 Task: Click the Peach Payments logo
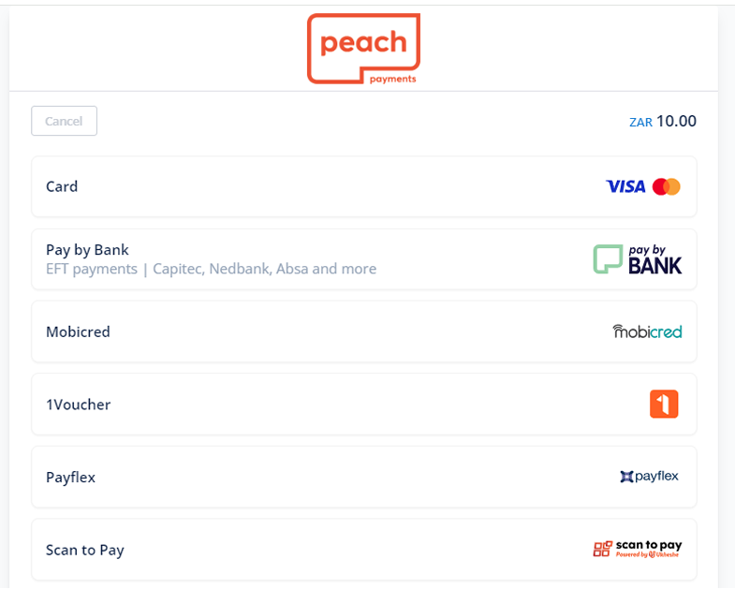363,49
